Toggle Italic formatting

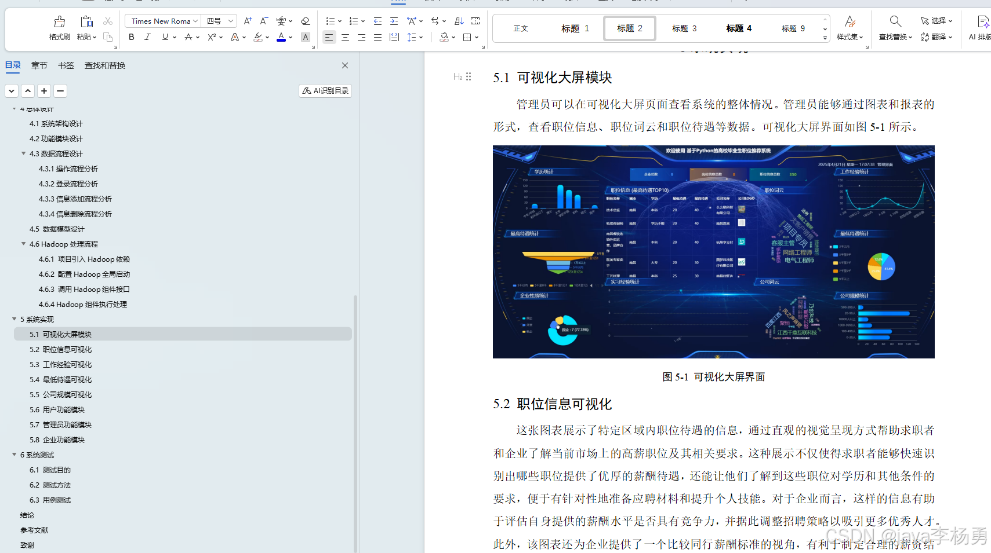click(x=147, y=37)
